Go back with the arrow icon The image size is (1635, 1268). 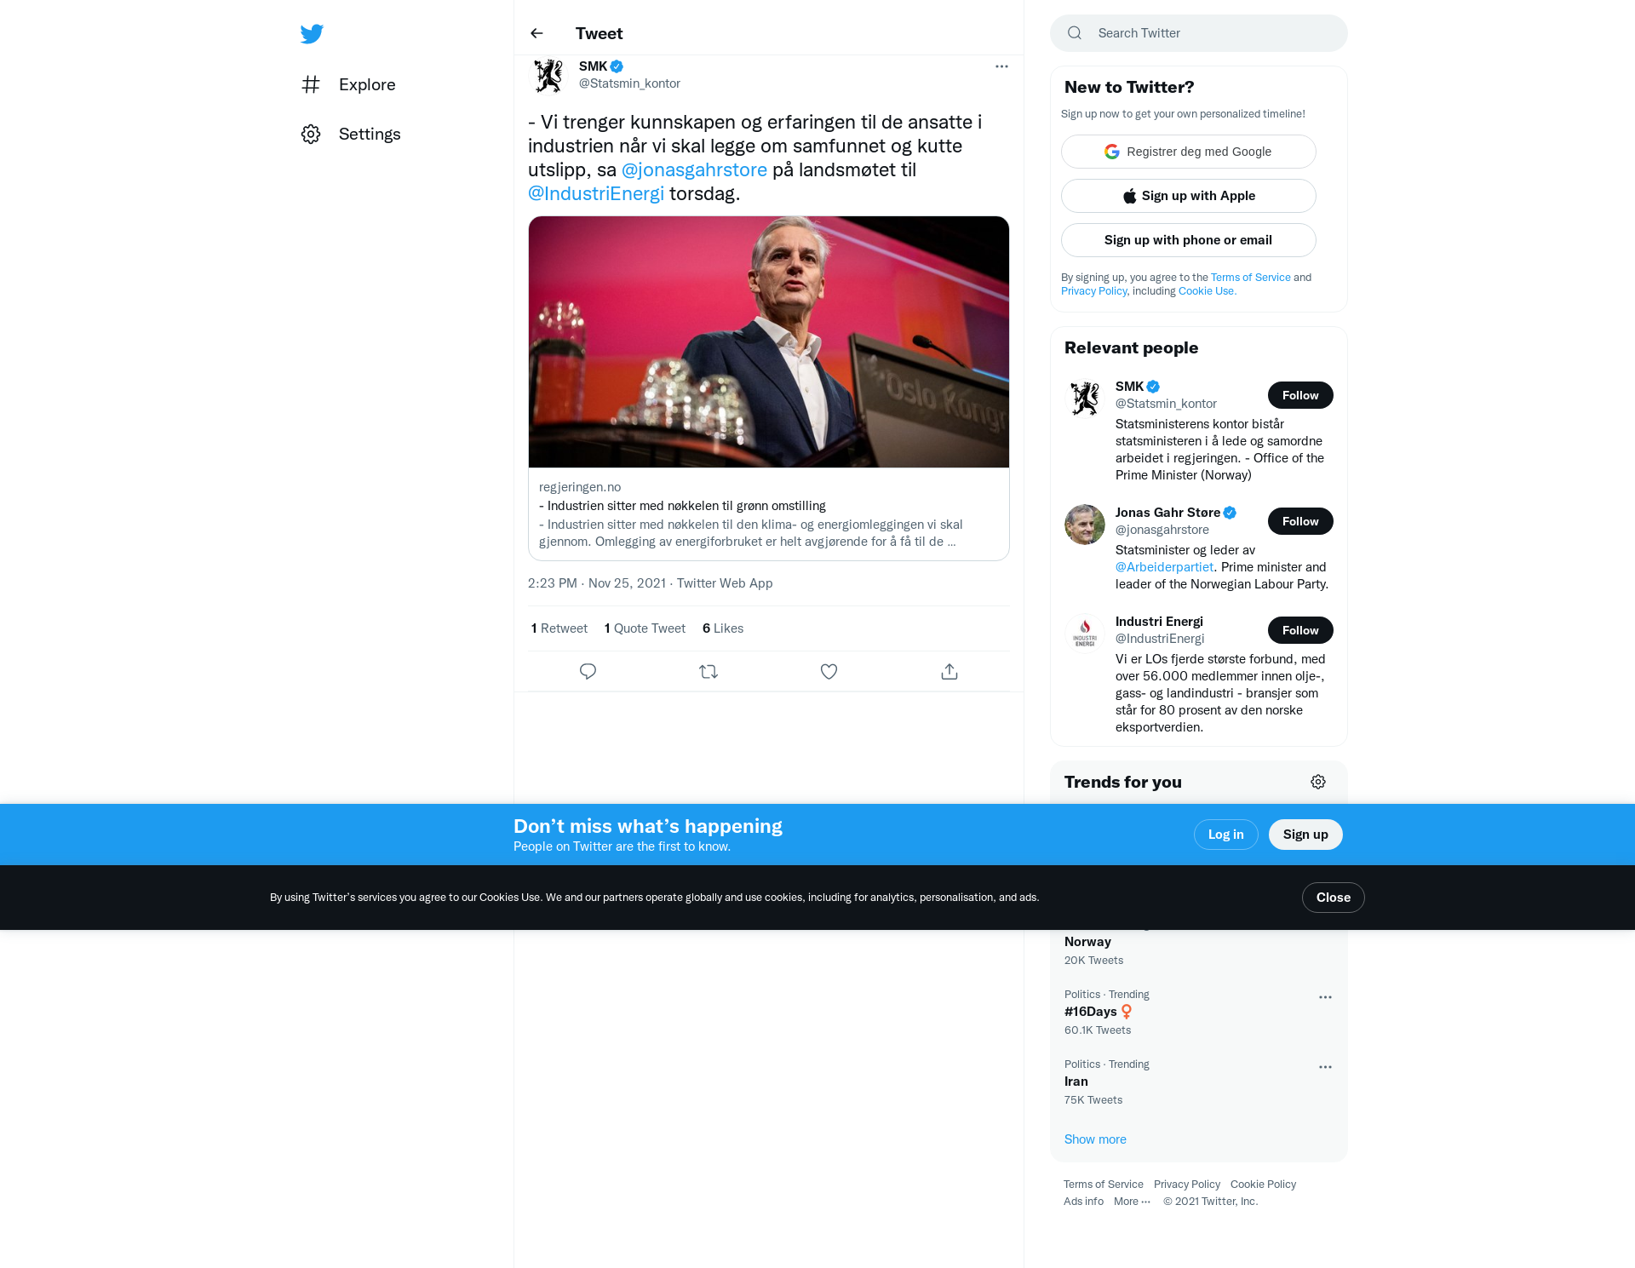pos(536,33)
